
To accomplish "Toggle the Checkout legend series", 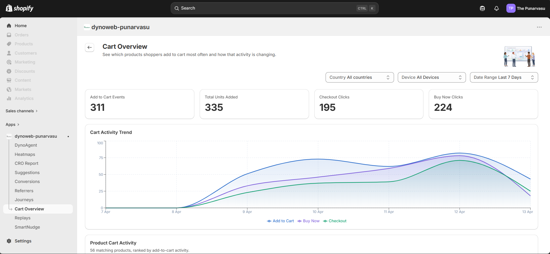I will pyautogui.click(x=335, y=221).
